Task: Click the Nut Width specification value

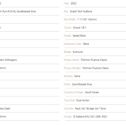Action: click(x=87, y=20)
